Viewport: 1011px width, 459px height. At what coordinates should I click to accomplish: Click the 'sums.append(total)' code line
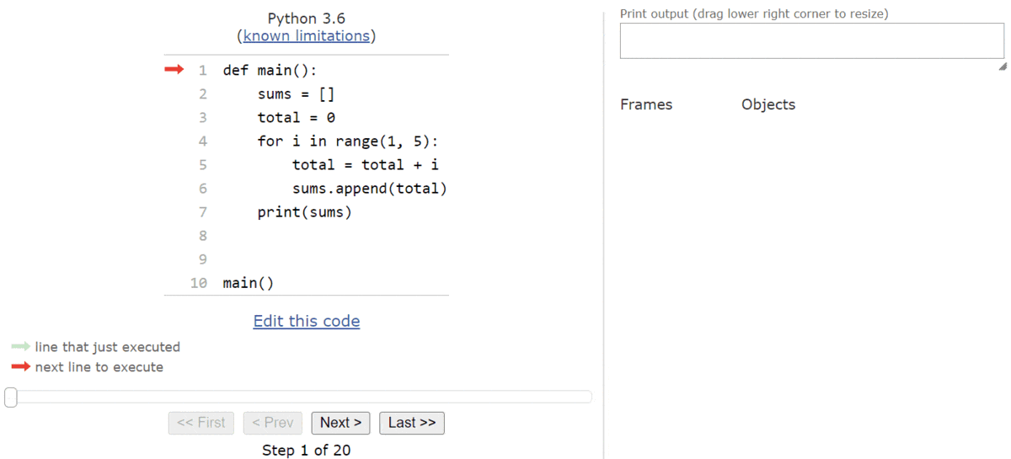point(369,189)
